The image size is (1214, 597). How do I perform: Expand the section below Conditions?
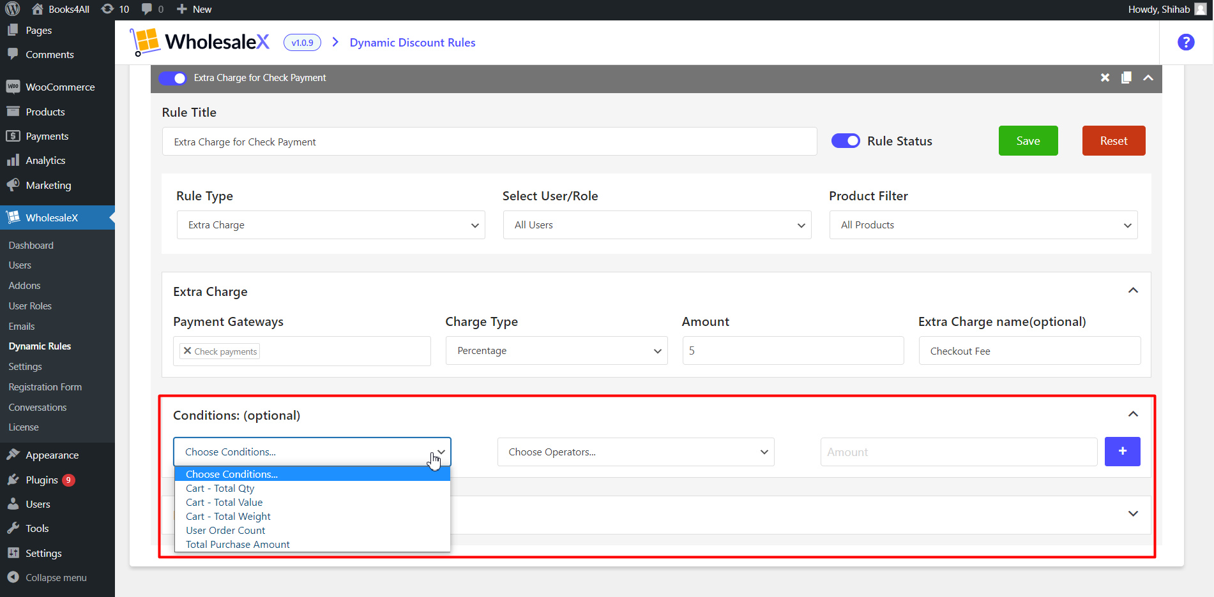click(1133, 513)
